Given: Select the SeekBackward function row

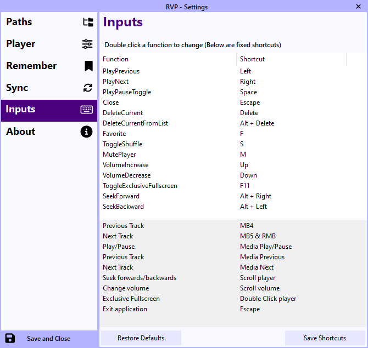Looking at the screenshot, I should coord(123,207).
